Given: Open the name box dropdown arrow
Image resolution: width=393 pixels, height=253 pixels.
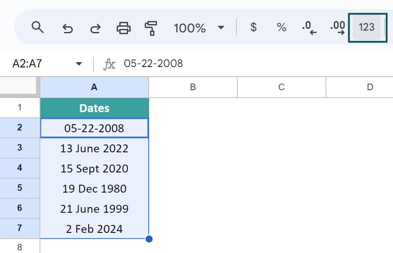Looking at the screenshot, I should coord(79,64).
